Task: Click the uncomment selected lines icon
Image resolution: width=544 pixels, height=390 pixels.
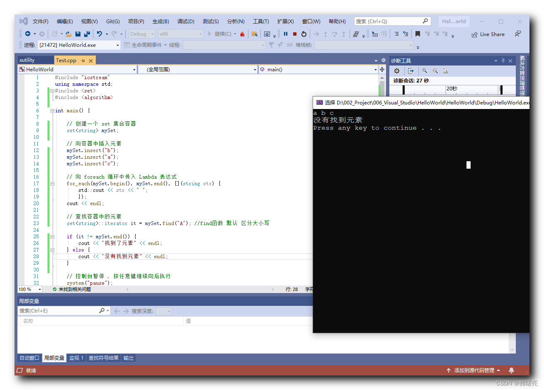Action: click(x=406, y=34)
